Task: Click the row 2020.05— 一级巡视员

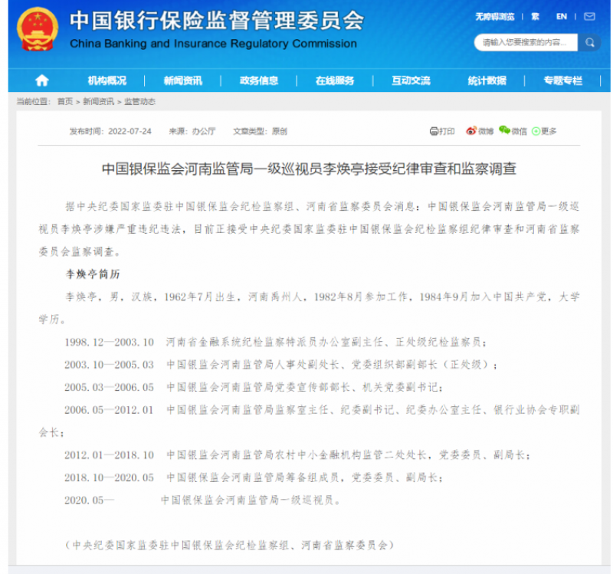Action: pos(202,500)
